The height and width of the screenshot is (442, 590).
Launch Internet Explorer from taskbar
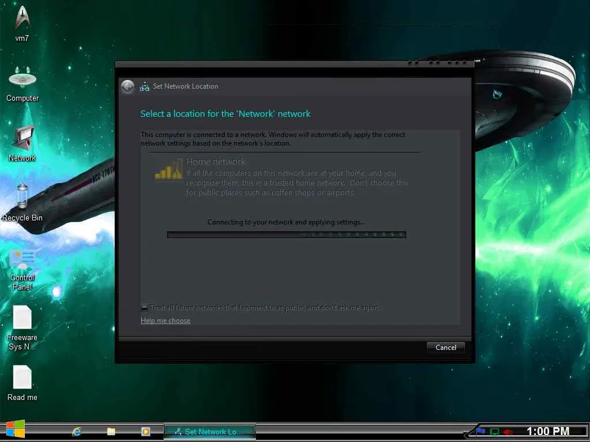(x=77, y=432)
